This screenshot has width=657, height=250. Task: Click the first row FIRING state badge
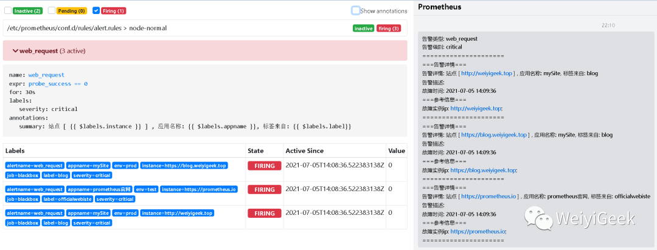pyautogui.click(x=264, y=166)
